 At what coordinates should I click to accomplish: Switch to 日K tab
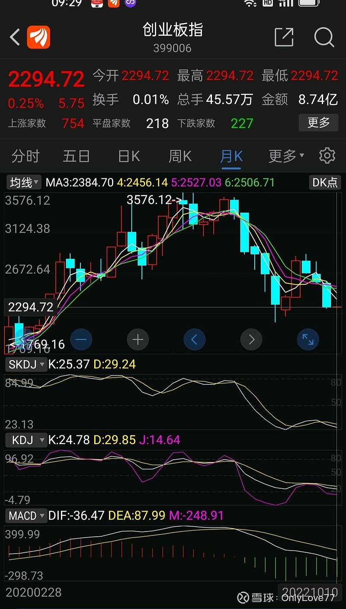point(129,156)
